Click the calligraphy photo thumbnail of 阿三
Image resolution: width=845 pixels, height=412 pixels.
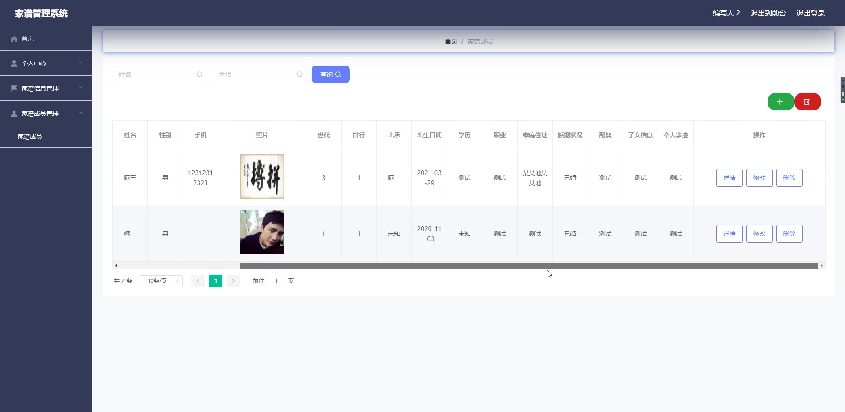point(262,177)
